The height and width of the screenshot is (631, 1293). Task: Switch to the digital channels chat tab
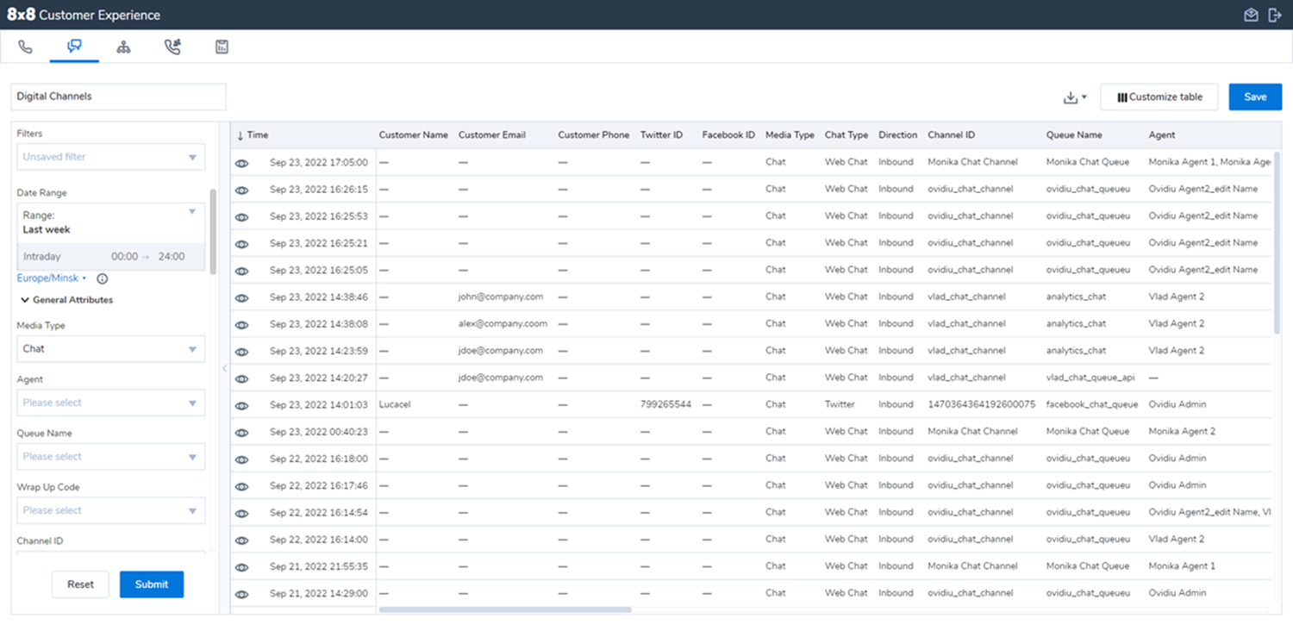74,47
